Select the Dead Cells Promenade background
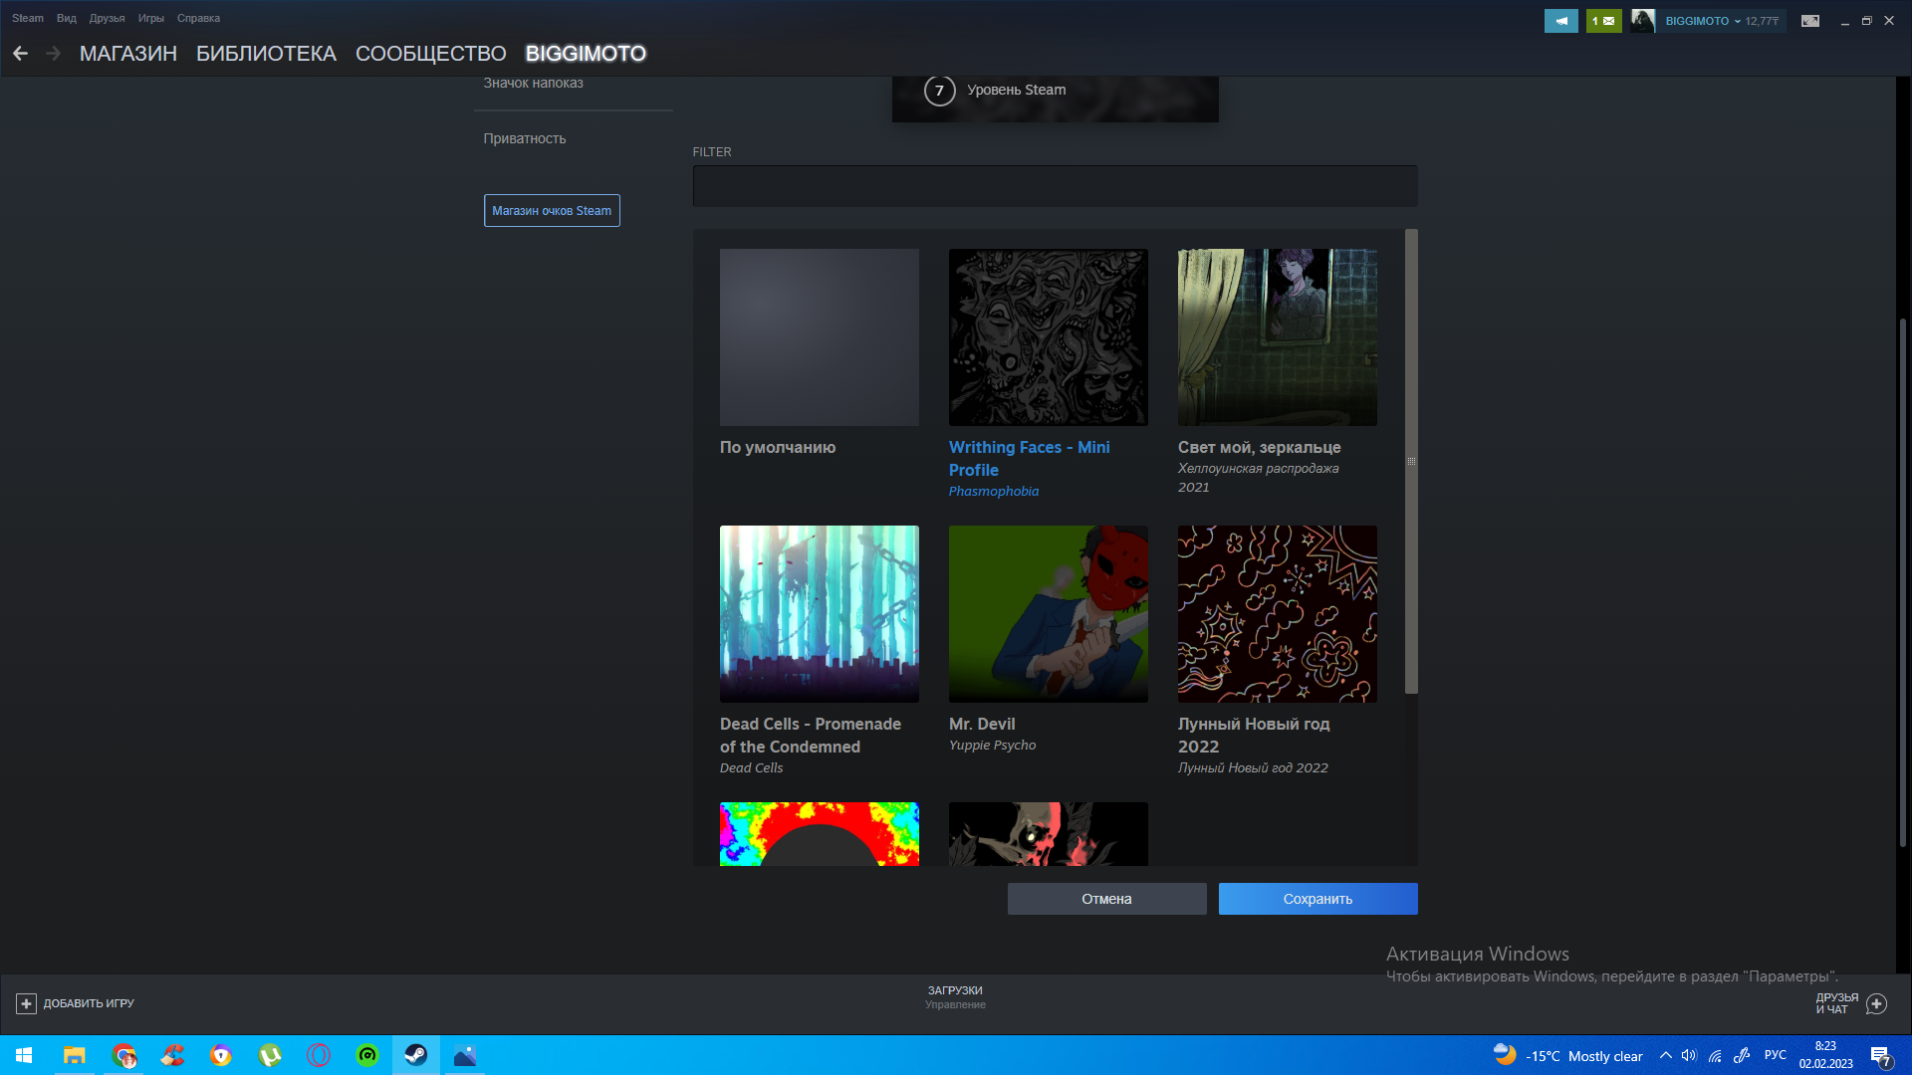Image resolution: width=1912 pixels, height=1075 pixels. pos(819,614)
